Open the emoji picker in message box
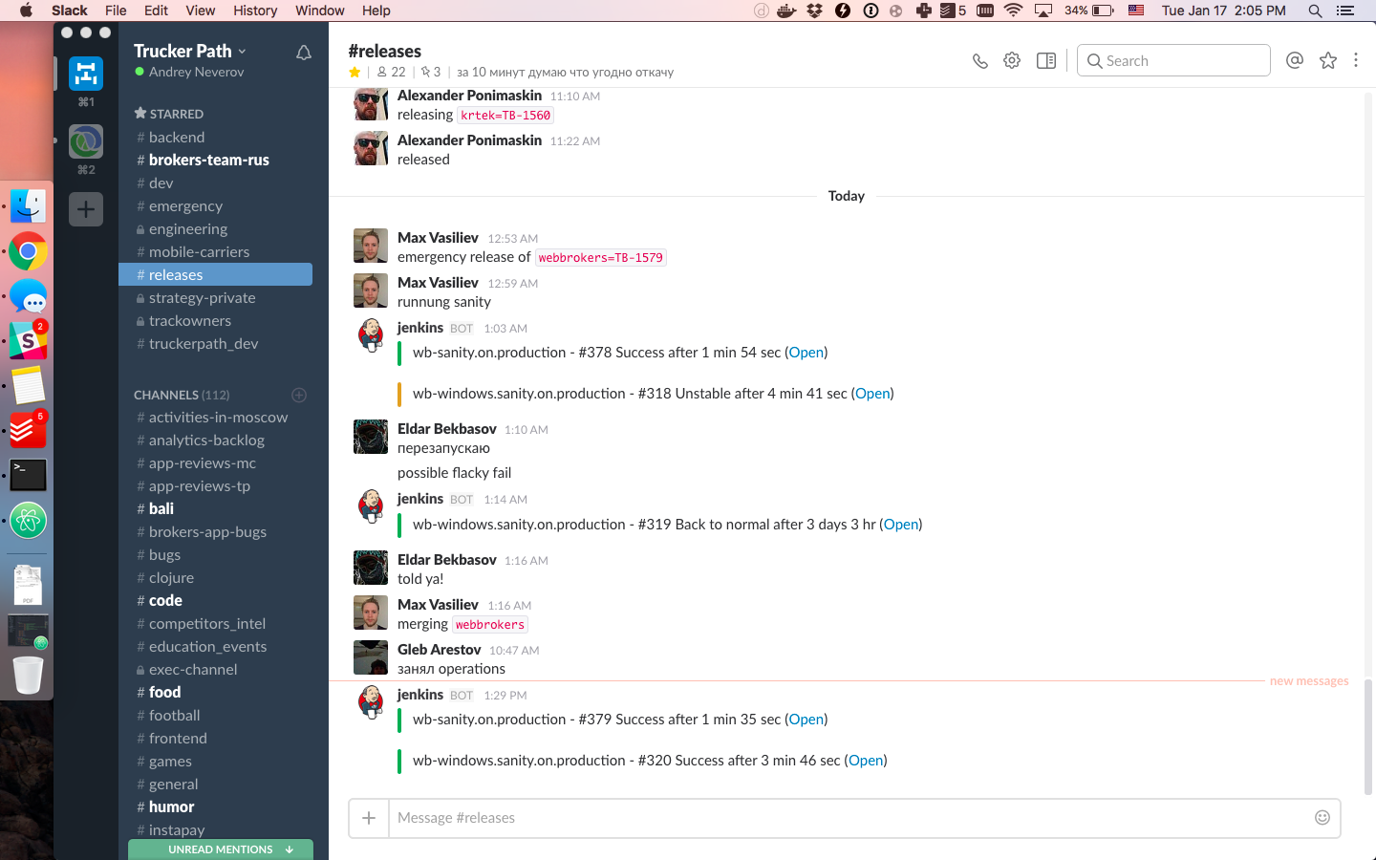Viewport: 1376px width, 860px height. click(1322, 817)
